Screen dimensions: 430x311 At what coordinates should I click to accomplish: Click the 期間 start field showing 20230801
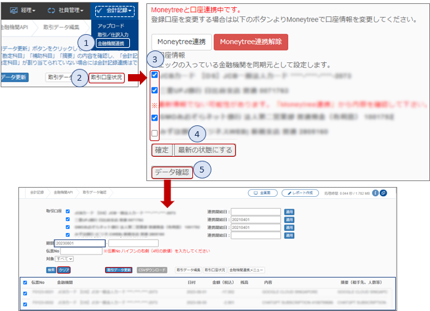80,243
